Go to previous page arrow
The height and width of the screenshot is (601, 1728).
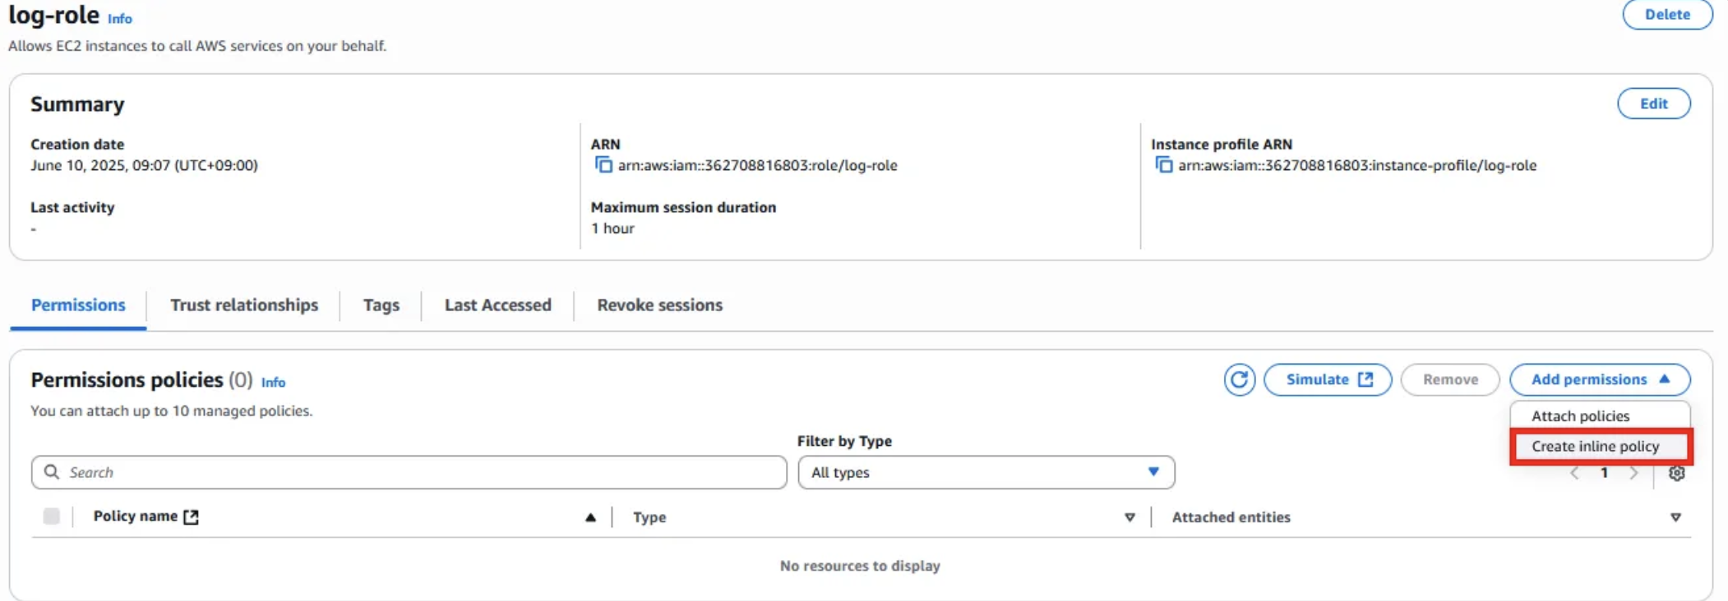1574,473
